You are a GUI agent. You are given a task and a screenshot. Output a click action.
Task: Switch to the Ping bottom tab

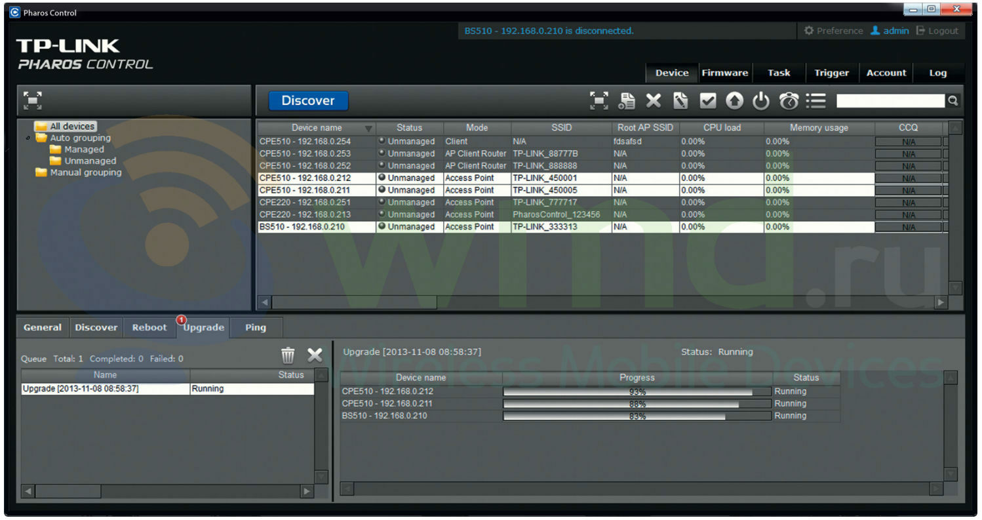pos(256,327)
